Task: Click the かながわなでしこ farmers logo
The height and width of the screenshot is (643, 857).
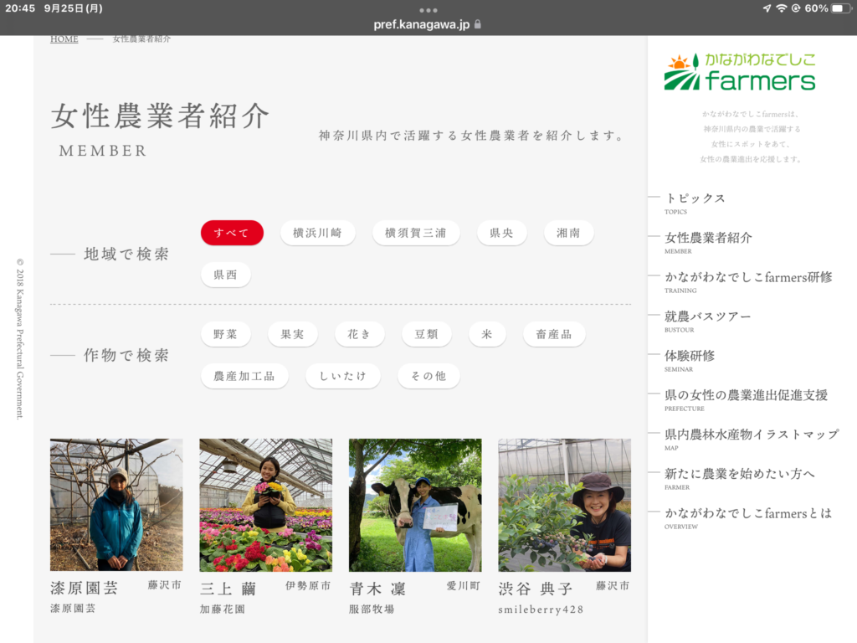Action: (739, 73)
